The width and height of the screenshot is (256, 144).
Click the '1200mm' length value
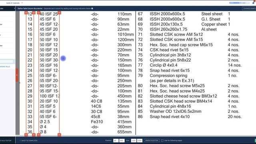pyautogui.click(x=126, y=40)
